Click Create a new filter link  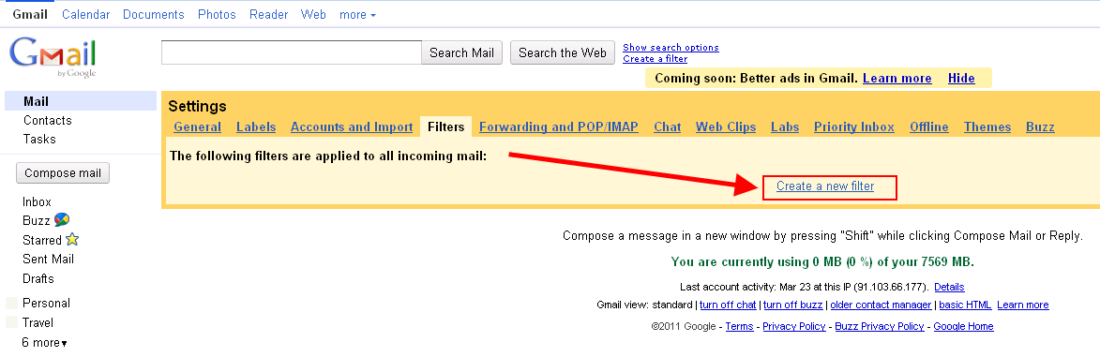[x=825, y=186]
